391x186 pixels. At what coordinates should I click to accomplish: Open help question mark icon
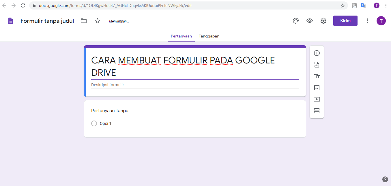coord(385,179)
